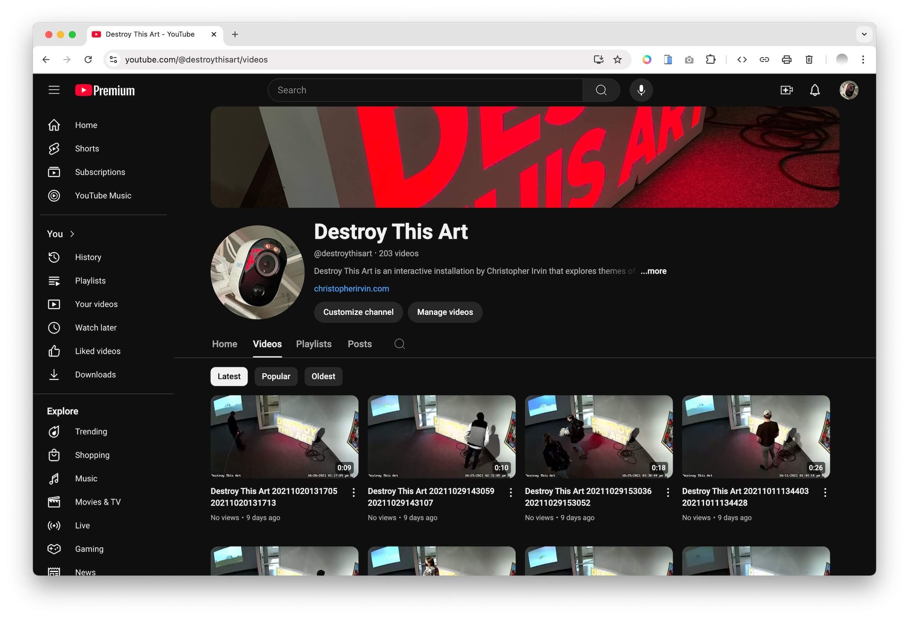Open Shopping in Explore

point(103,455)
